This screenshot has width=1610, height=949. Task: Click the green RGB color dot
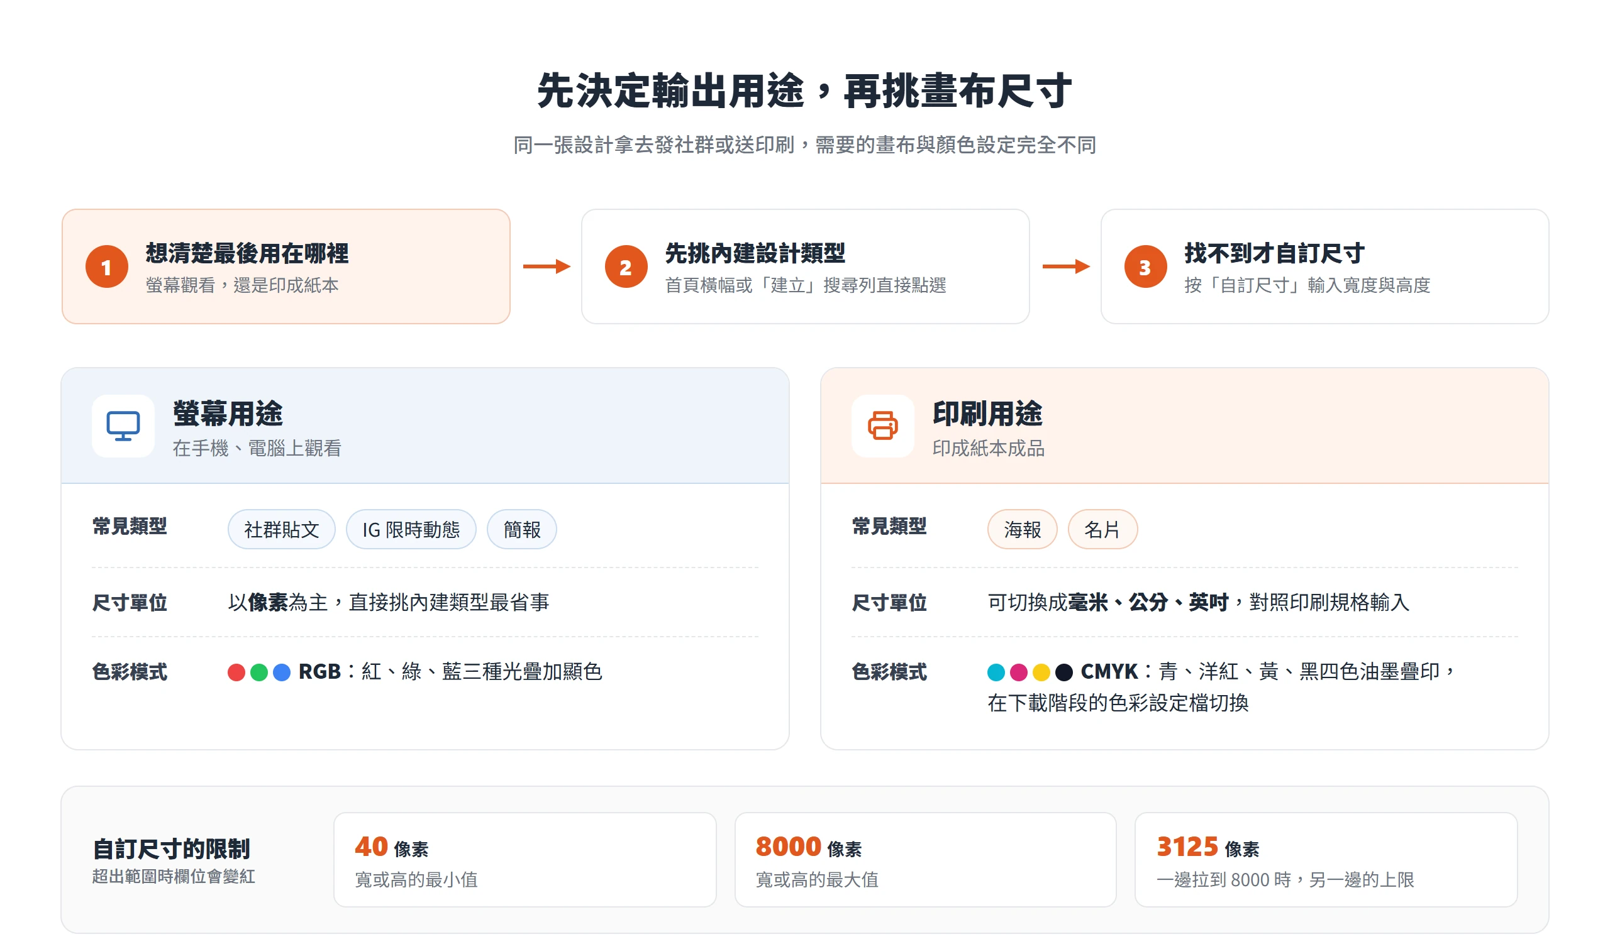coord(259,672)
